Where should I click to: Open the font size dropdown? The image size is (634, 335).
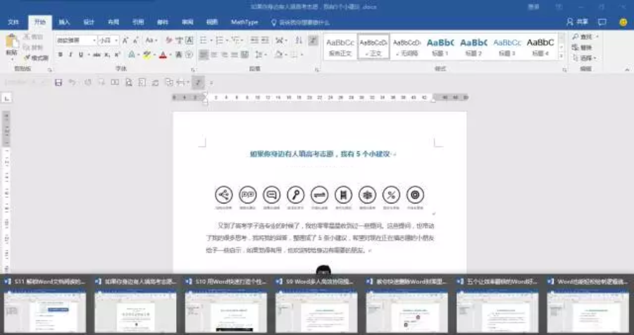pyautogui.click(x=116, y=40)
